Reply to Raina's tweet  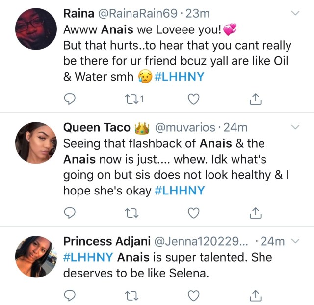[70, 100]
